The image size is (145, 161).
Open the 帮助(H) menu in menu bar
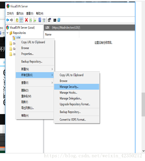[40, 14]
